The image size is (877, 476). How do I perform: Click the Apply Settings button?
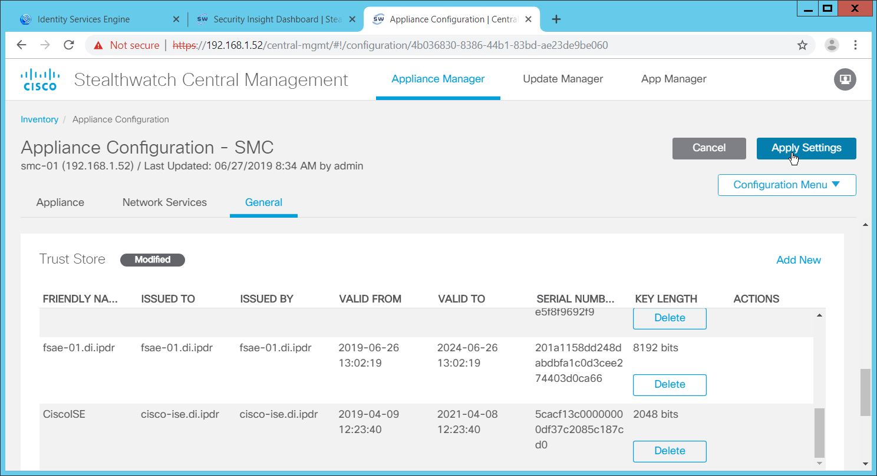(806, 148)
